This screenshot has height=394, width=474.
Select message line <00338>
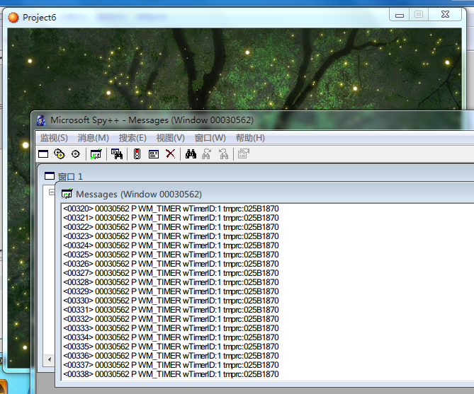[x=171, y=374]
